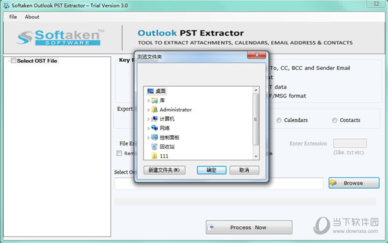This screenshot has height=243, width=388.
Task: Select the 回收站 text label
Action: 167,147
